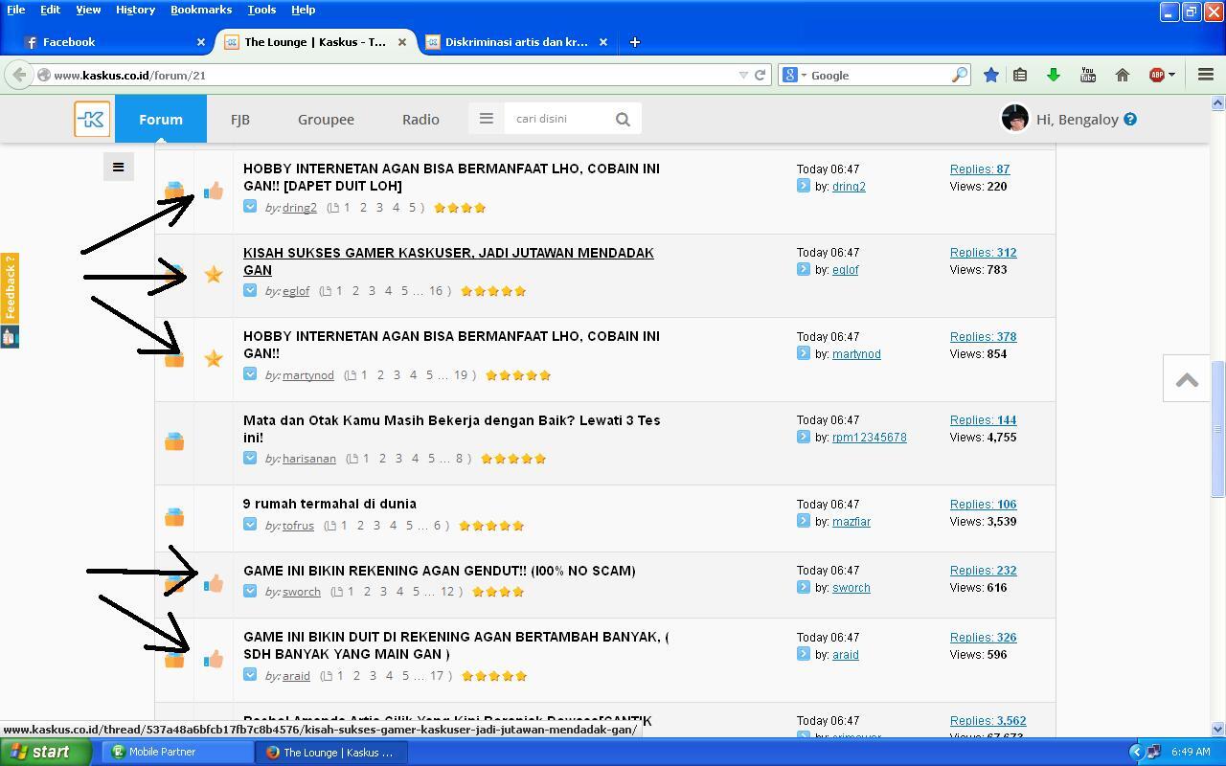Viewport: 1226px width, 766px height.
Task: Click Replies: 87 link
Action: click(x=980, y=169)
